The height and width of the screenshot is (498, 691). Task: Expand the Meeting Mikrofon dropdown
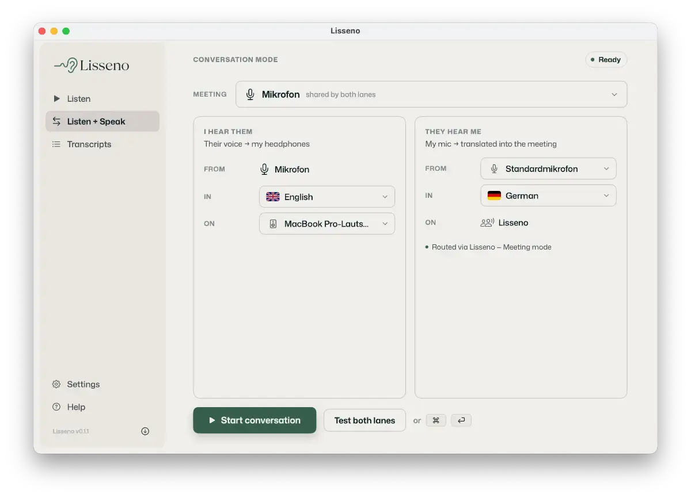click(x=431, y=94)
